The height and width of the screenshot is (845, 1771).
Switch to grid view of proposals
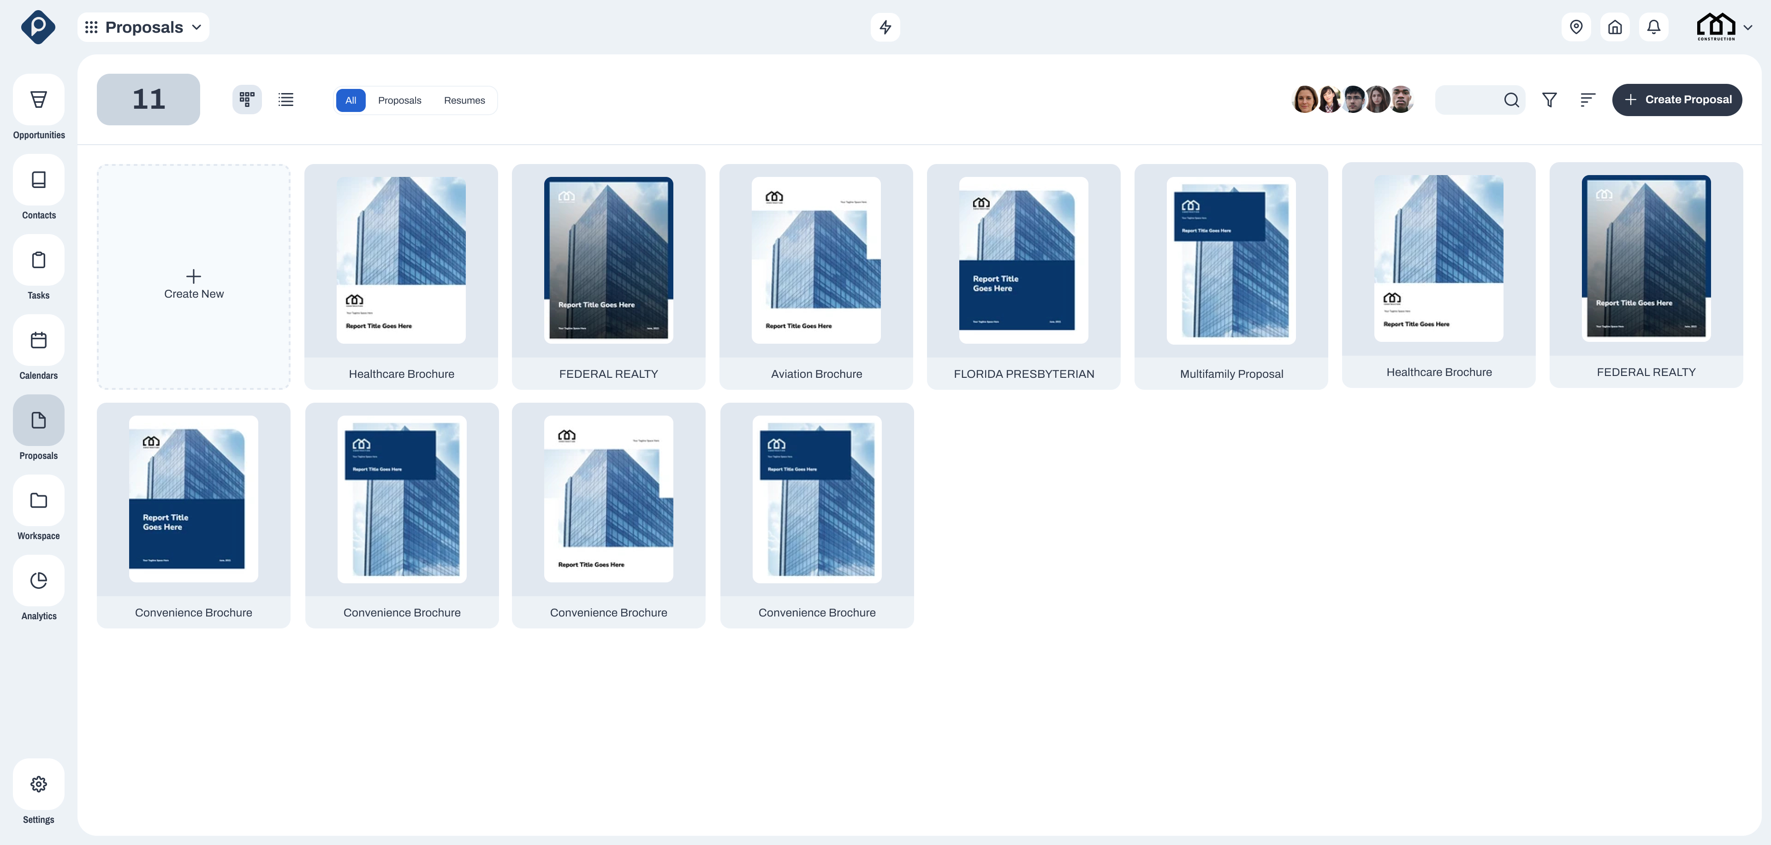coord(246,100)
